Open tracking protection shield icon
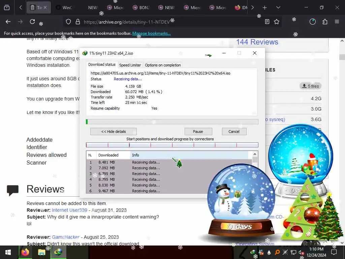The width and height of the screenshot is (345, 259). click(68, 22)
